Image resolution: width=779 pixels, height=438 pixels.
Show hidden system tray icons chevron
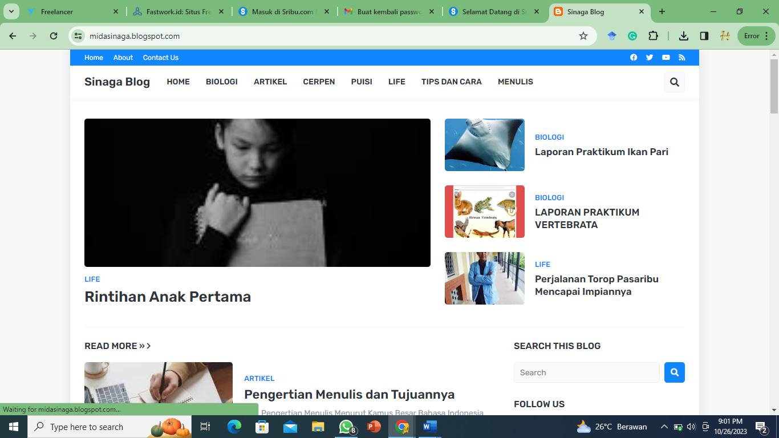point(664,427)
